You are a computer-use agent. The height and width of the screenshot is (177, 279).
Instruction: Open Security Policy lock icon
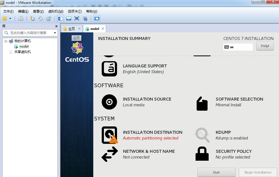coord(202,154)
